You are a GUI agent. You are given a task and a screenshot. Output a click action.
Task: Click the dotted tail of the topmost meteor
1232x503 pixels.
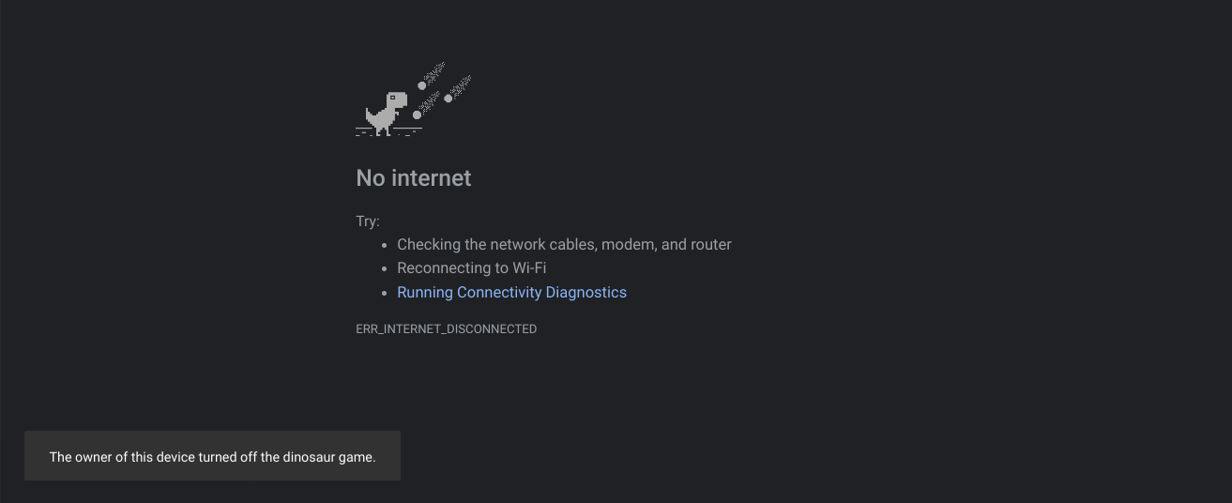pos(434,73)
